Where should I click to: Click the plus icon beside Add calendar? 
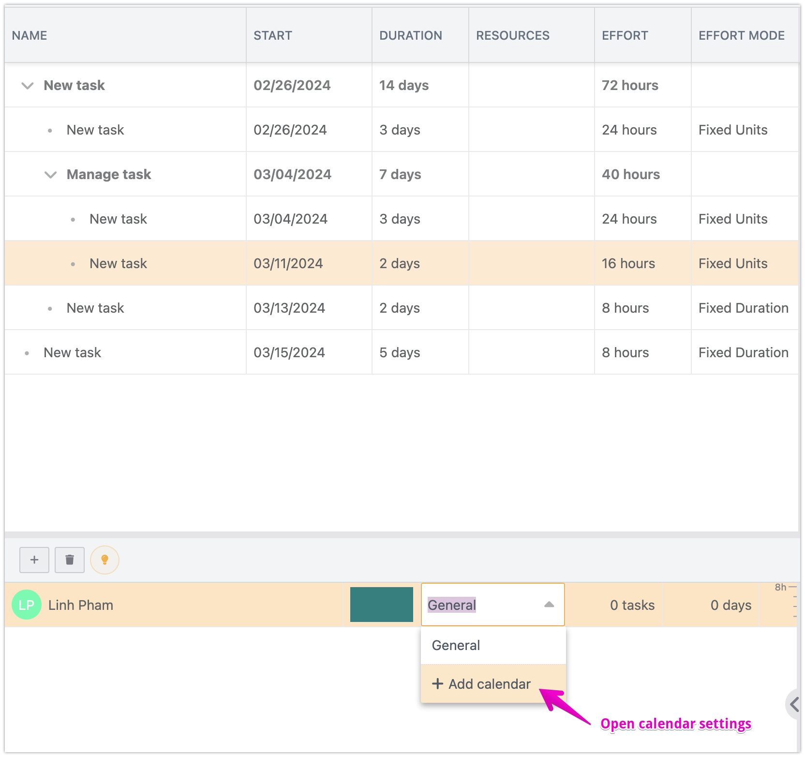click(x=438, y=684)
